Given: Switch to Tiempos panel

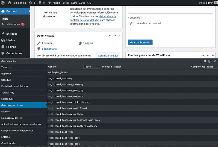Looking at the screenshot, I should click(x=23, y=67).
